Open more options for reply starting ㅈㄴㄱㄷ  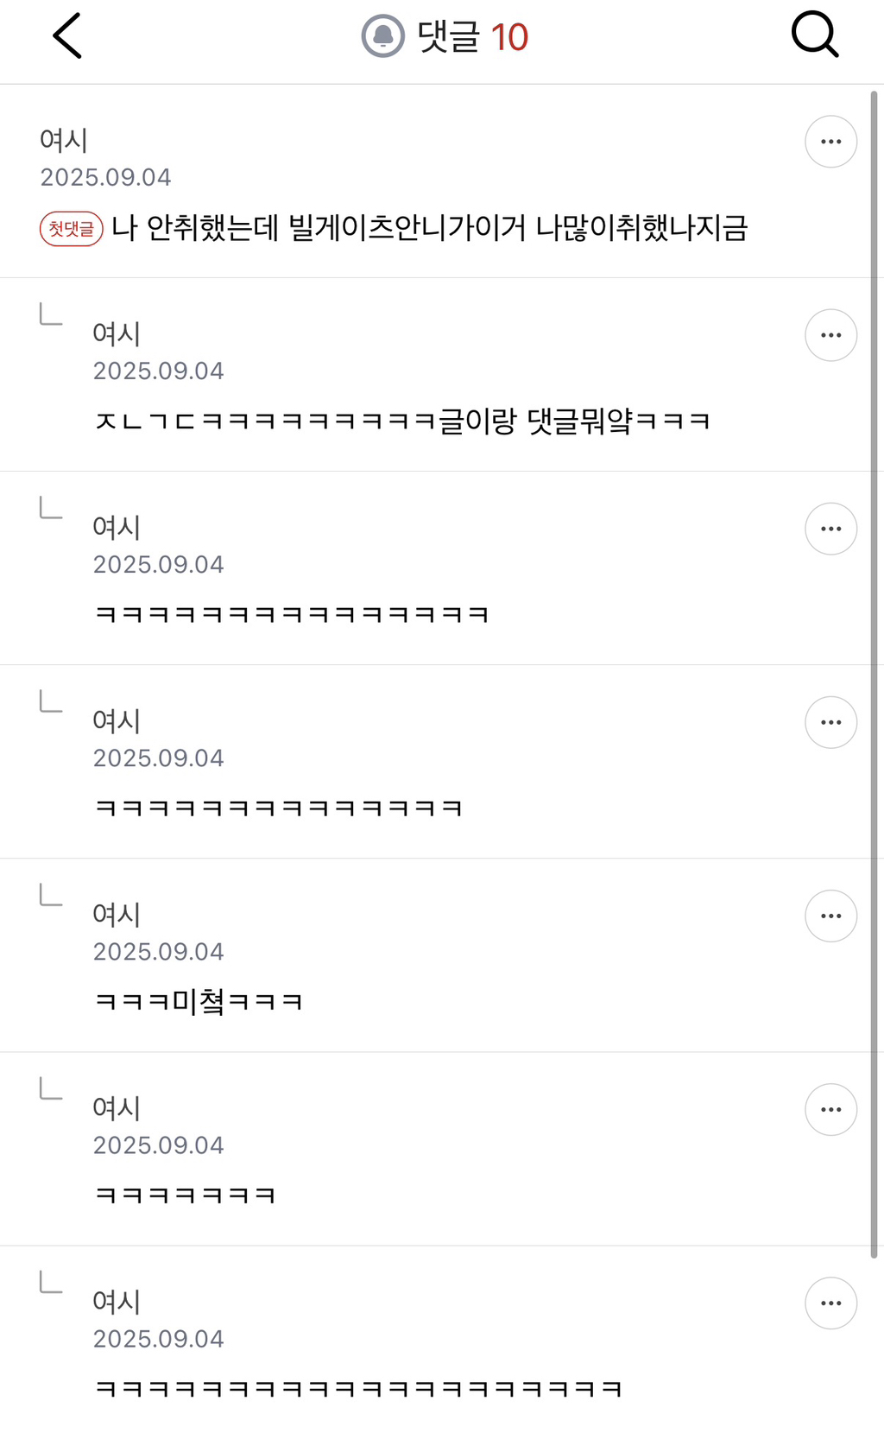click(x=830, y=335)
